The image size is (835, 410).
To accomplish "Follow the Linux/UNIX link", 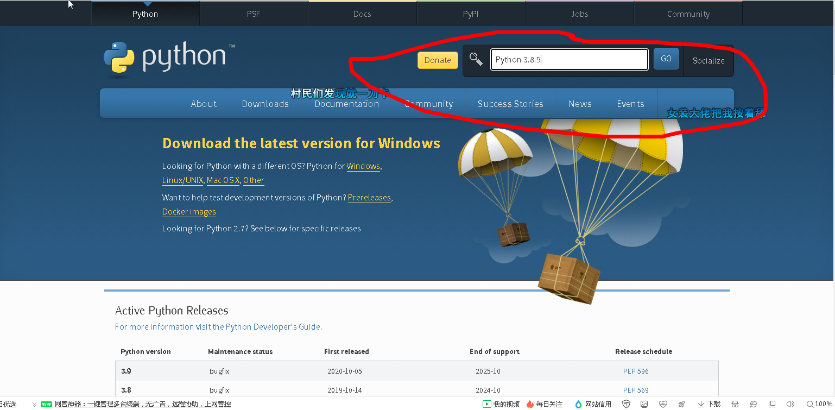I will coord(183,180).
